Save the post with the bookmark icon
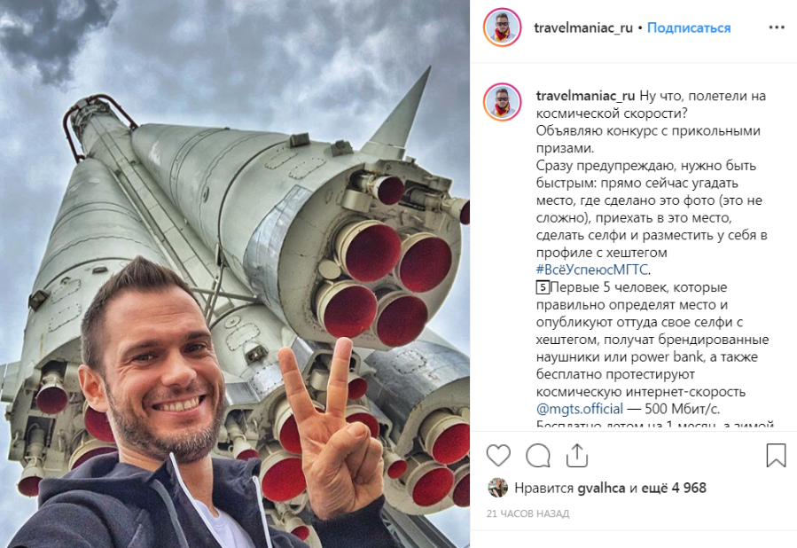 [776, 455]
